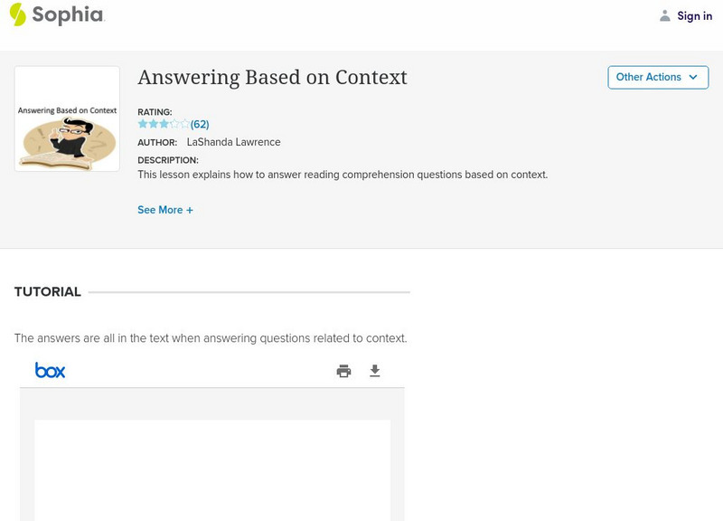
Task: Click the person icon beside Sign in
Action: (665, 15)
